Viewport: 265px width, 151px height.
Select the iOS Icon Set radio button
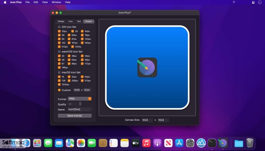pyautogui.click(x=59, y=27)
